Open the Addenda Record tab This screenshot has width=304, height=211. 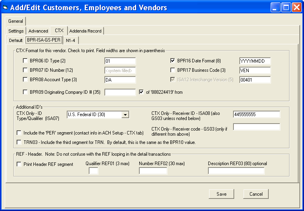[85, 31]
